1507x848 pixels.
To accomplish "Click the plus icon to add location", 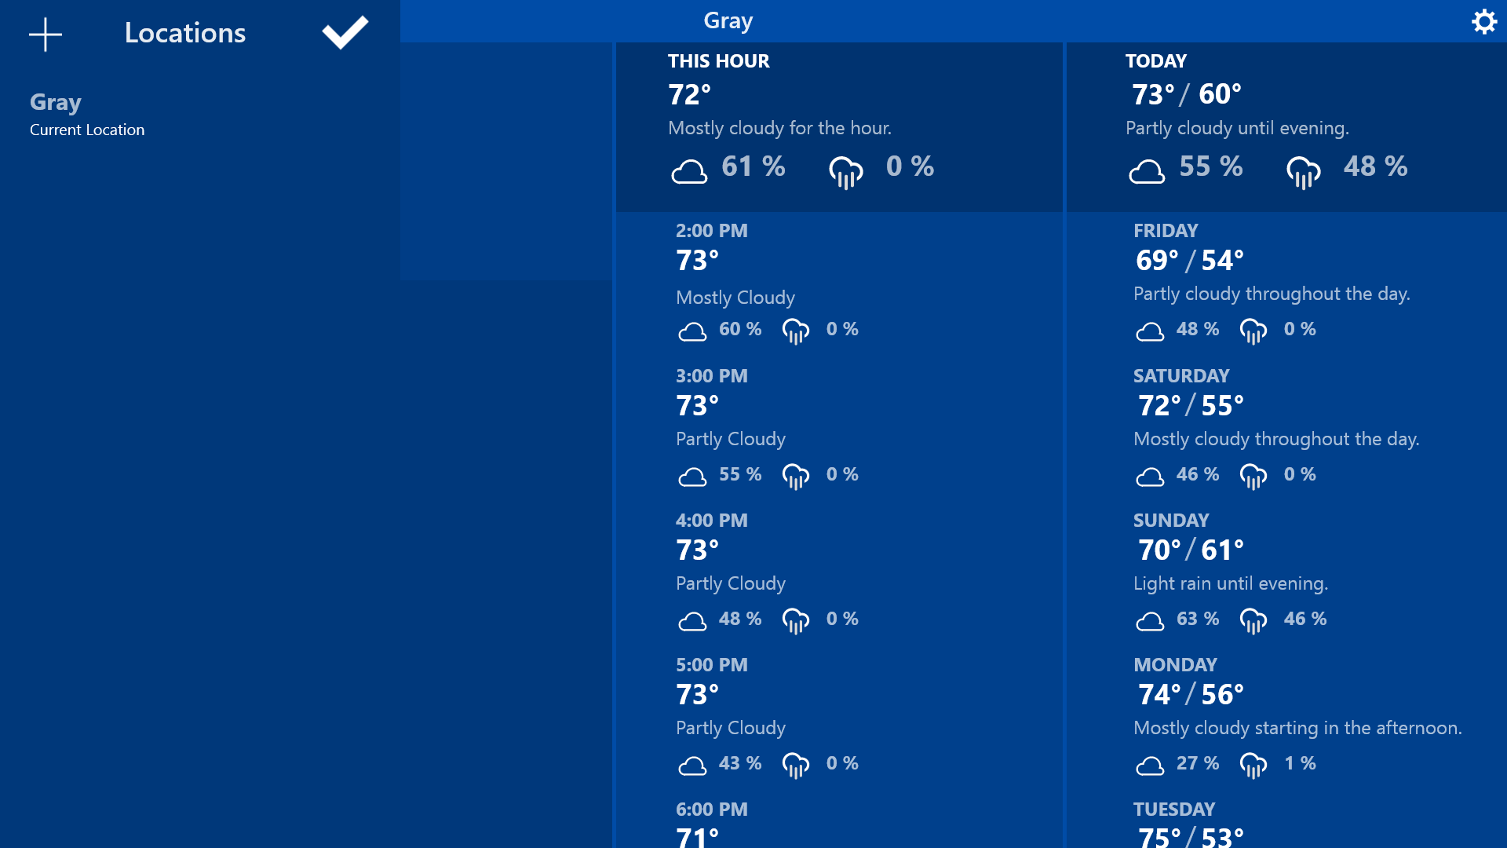I will coord(46,34).
